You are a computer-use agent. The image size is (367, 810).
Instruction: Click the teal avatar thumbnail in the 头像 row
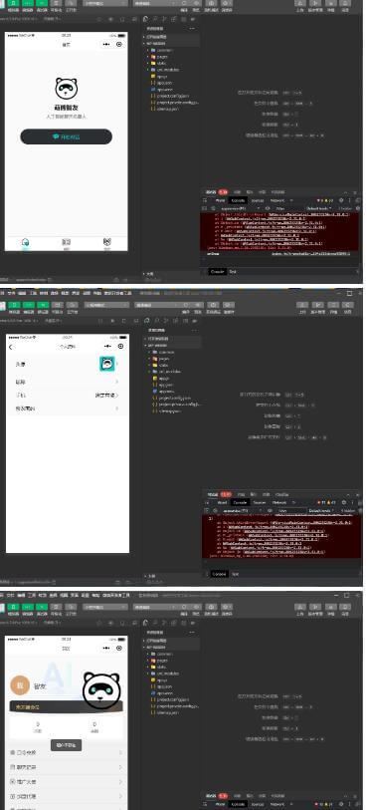coord(106,364)
